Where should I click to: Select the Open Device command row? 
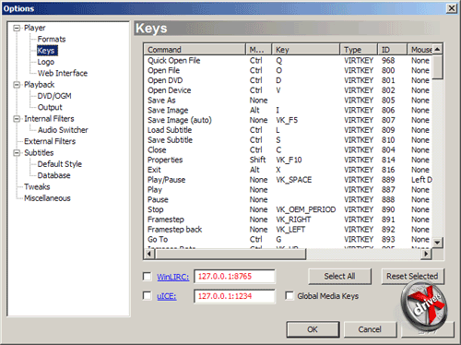click(289, 90)
